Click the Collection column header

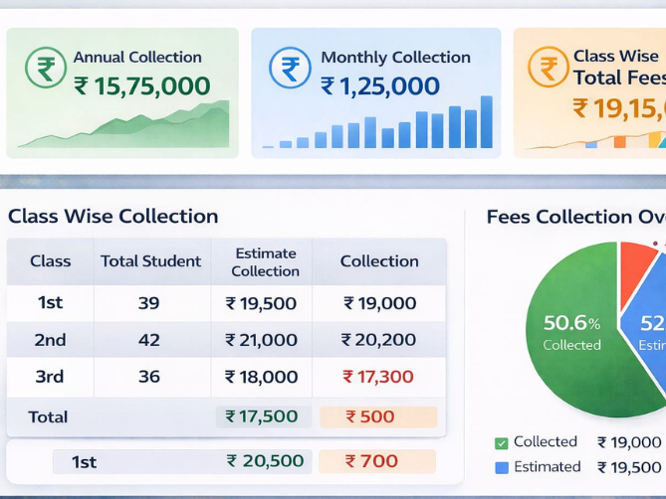[379, 261]
